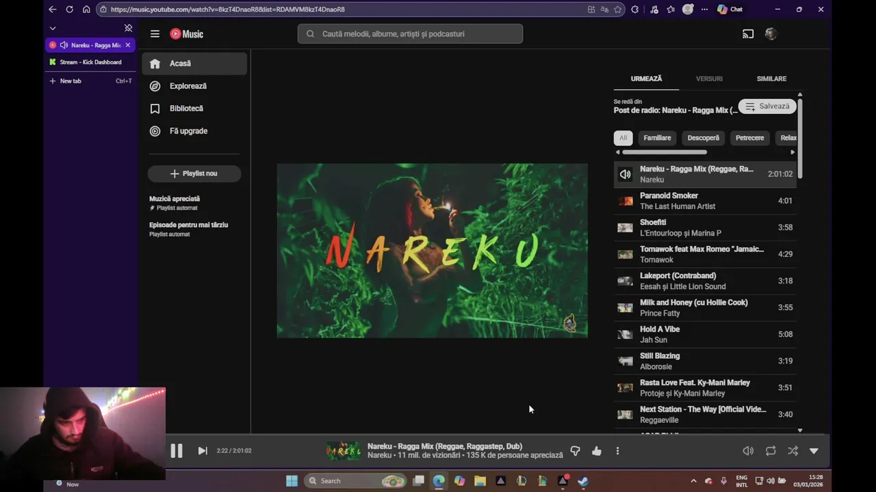Image resolution: width=876 pixels, height=492 pixels.
Task: Select the All filter chip
Action: coord(623,138)
